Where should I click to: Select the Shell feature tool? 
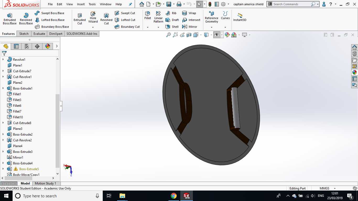click(x=172, y=27)
